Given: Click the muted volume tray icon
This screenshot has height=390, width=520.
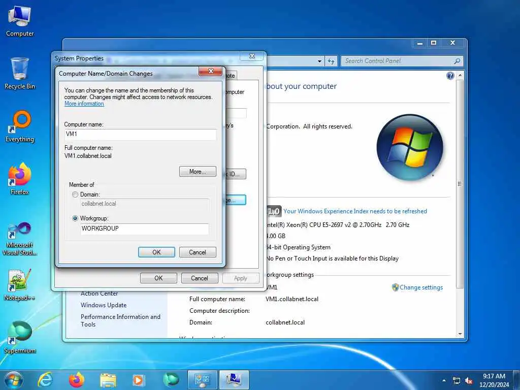Looking at the screenshot, I should [469, 381].
